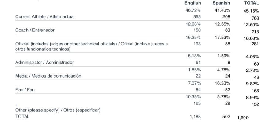Select the Coach / Entrenador row label

point(35,30)
